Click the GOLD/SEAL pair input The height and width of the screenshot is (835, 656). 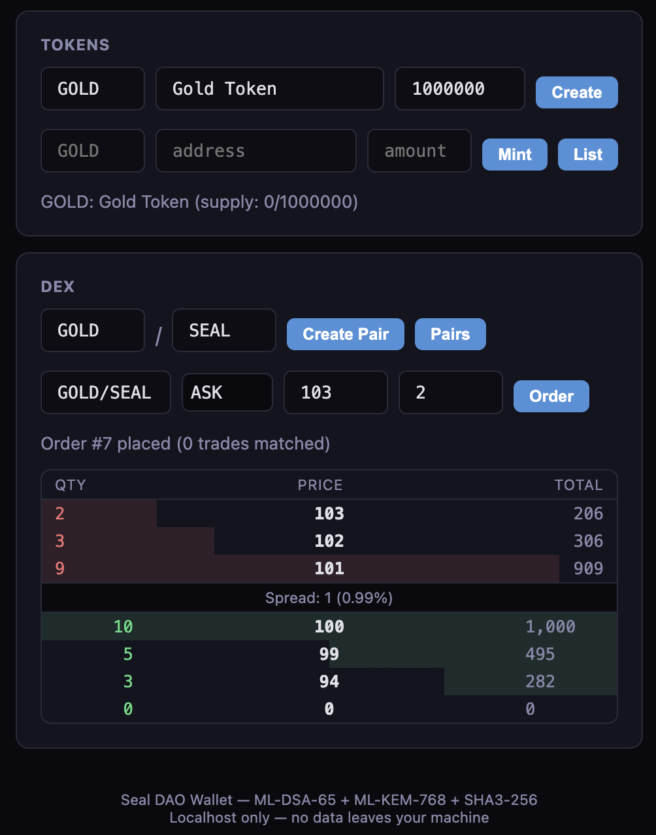pos(105,392)
